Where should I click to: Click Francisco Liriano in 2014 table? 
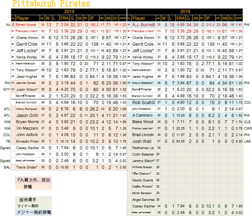pos(27,31)
